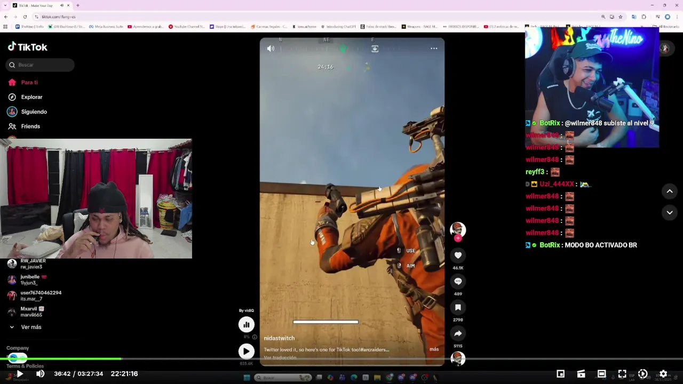Open the YouTube Channel bookmark
This screenshot has width=683, height=384.
[187, 26]
